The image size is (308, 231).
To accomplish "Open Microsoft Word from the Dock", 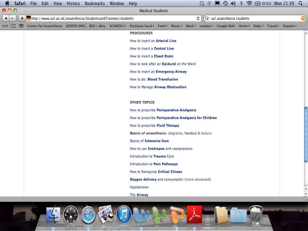I will point(141,214).
